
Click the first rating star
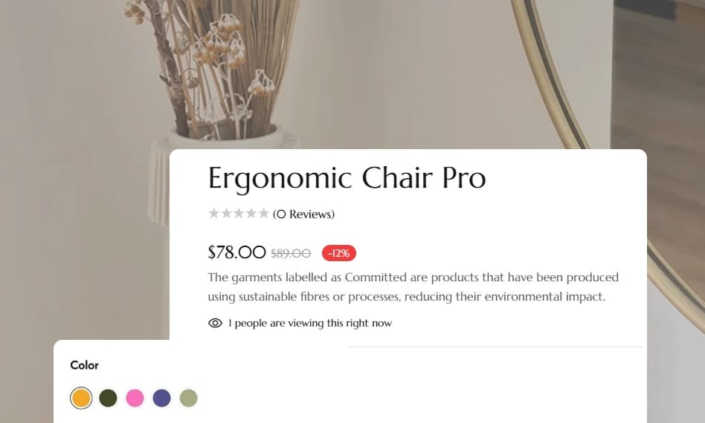[x=214, y=214]
